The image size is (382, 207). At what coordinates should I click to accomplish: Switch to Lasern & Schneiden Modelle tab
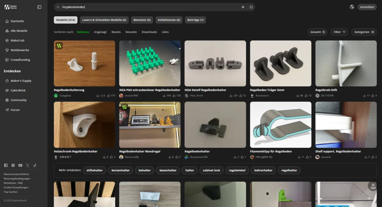[x=104, y=20]
